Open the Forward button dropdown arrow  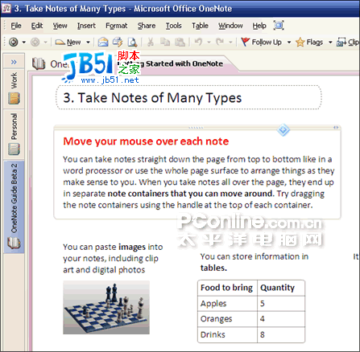pyautogui.click(x=45, y=43)
